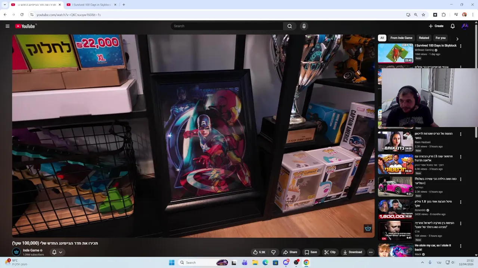The image size is (478, 268).
Task: Save the video to a playlist
Action: [x=311, y=252]
